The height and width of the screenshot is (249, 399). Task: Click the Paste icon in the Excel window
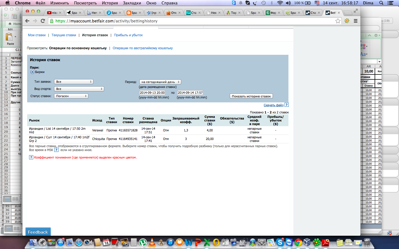click(x=9, y=37)
